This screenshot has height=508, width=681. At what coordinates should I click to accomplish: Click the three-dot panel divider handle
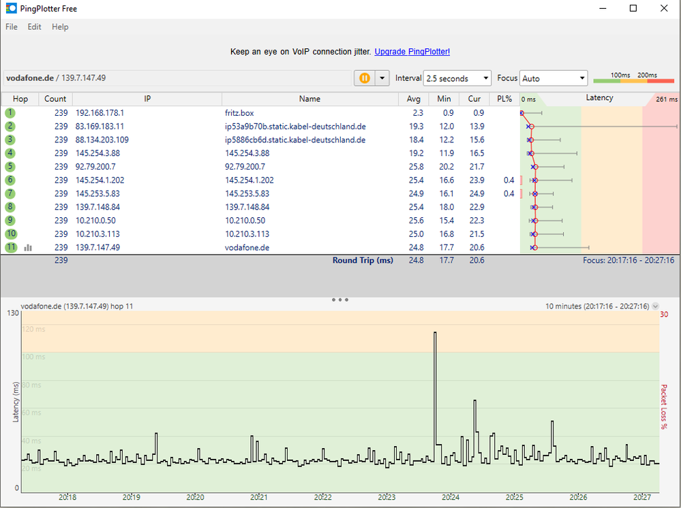pos(340,300)
